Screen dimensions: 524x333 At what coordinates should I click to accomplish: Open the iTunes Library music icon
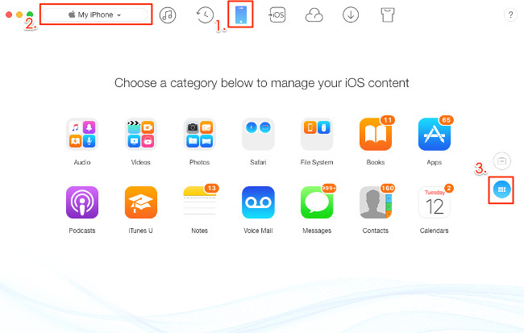click(168, 15)
